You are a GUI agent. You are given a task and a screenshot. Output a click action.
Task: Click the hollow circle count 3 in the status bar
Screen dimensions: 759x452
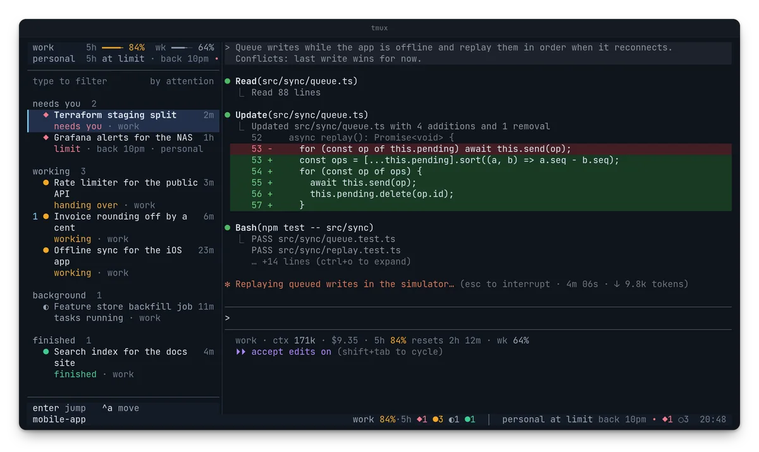pyautogui.click(x=683, y=420)
